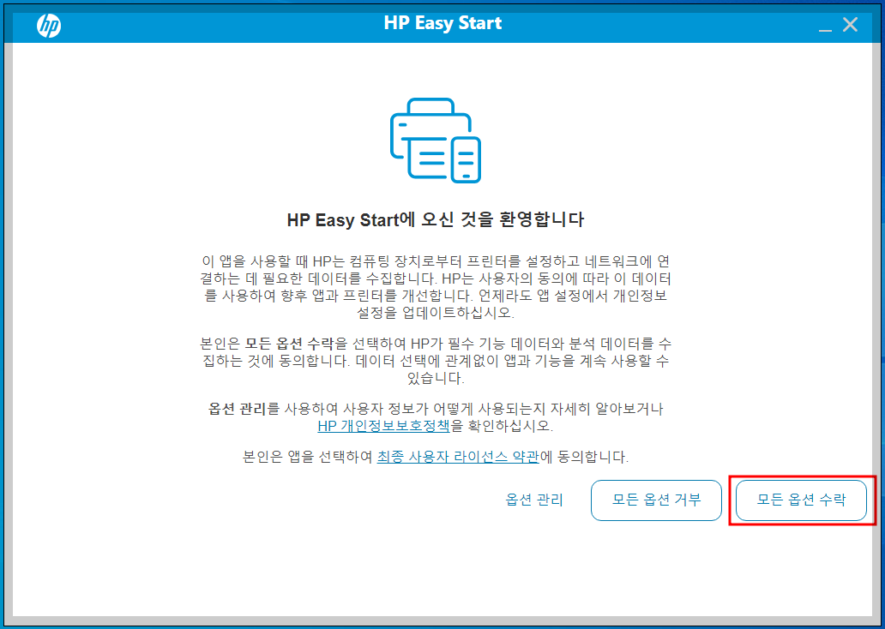Open the HP 개인정보보호정책 link
This screenshot has height=629, width=885.
click(384, 425)
